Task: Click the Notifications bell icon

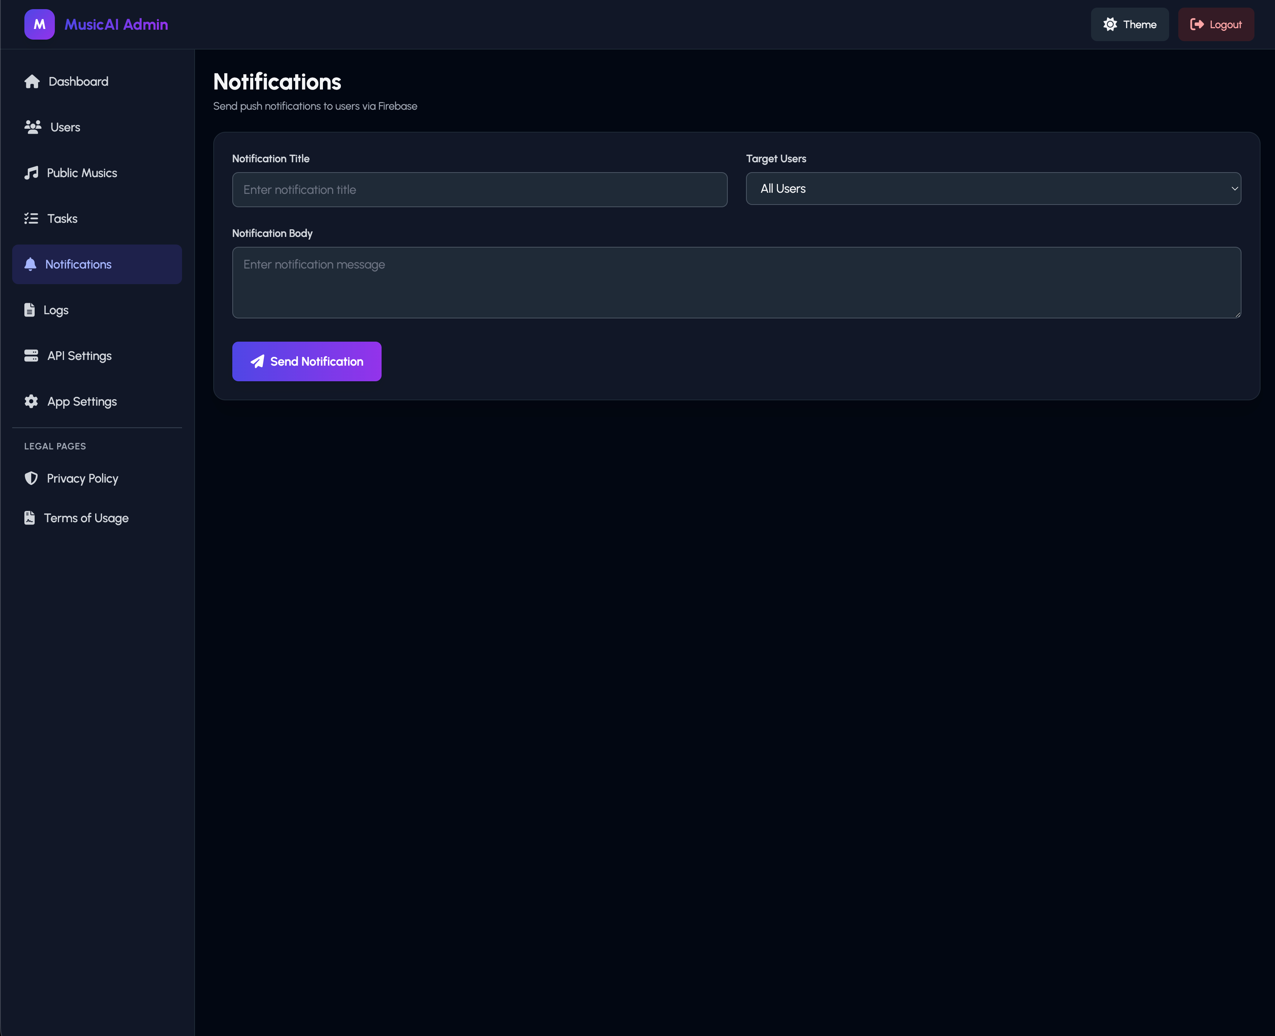Action: click(30, 264)
